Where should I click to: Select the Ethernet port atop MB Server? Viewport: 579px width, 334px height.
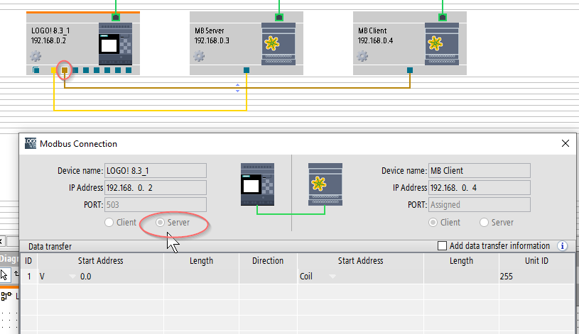pos(279,17)
